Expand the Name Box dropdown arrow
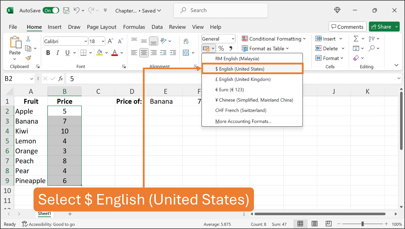405x229 pixels. click(32, 79)
